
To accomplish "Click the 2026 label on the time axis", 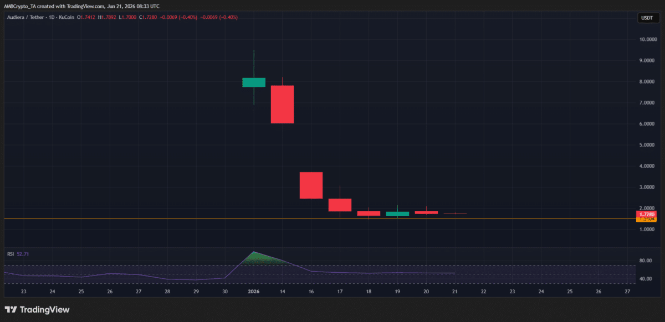I will 254,291.
